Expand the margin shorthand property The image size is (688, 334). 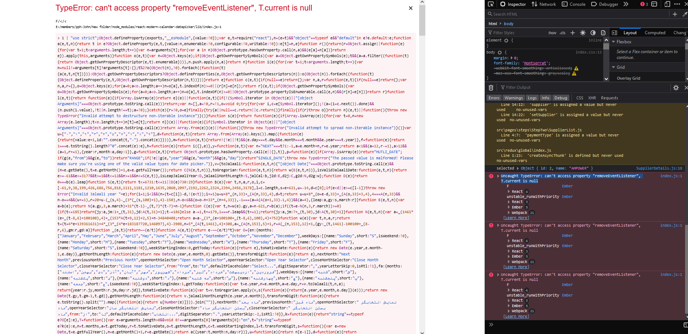[x=512, y=58]
